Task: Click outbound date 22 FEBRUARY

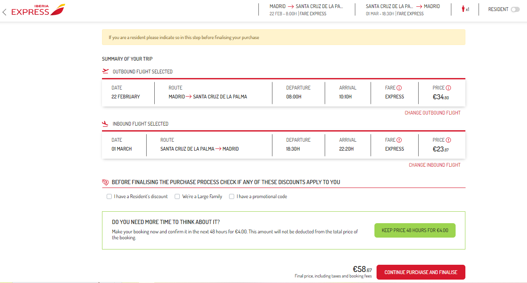Action: click(x=126, y=97)
